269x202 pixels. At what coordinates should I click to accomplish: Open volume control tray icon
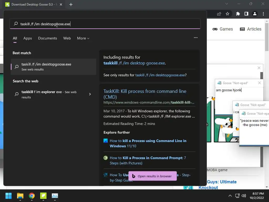244,196
